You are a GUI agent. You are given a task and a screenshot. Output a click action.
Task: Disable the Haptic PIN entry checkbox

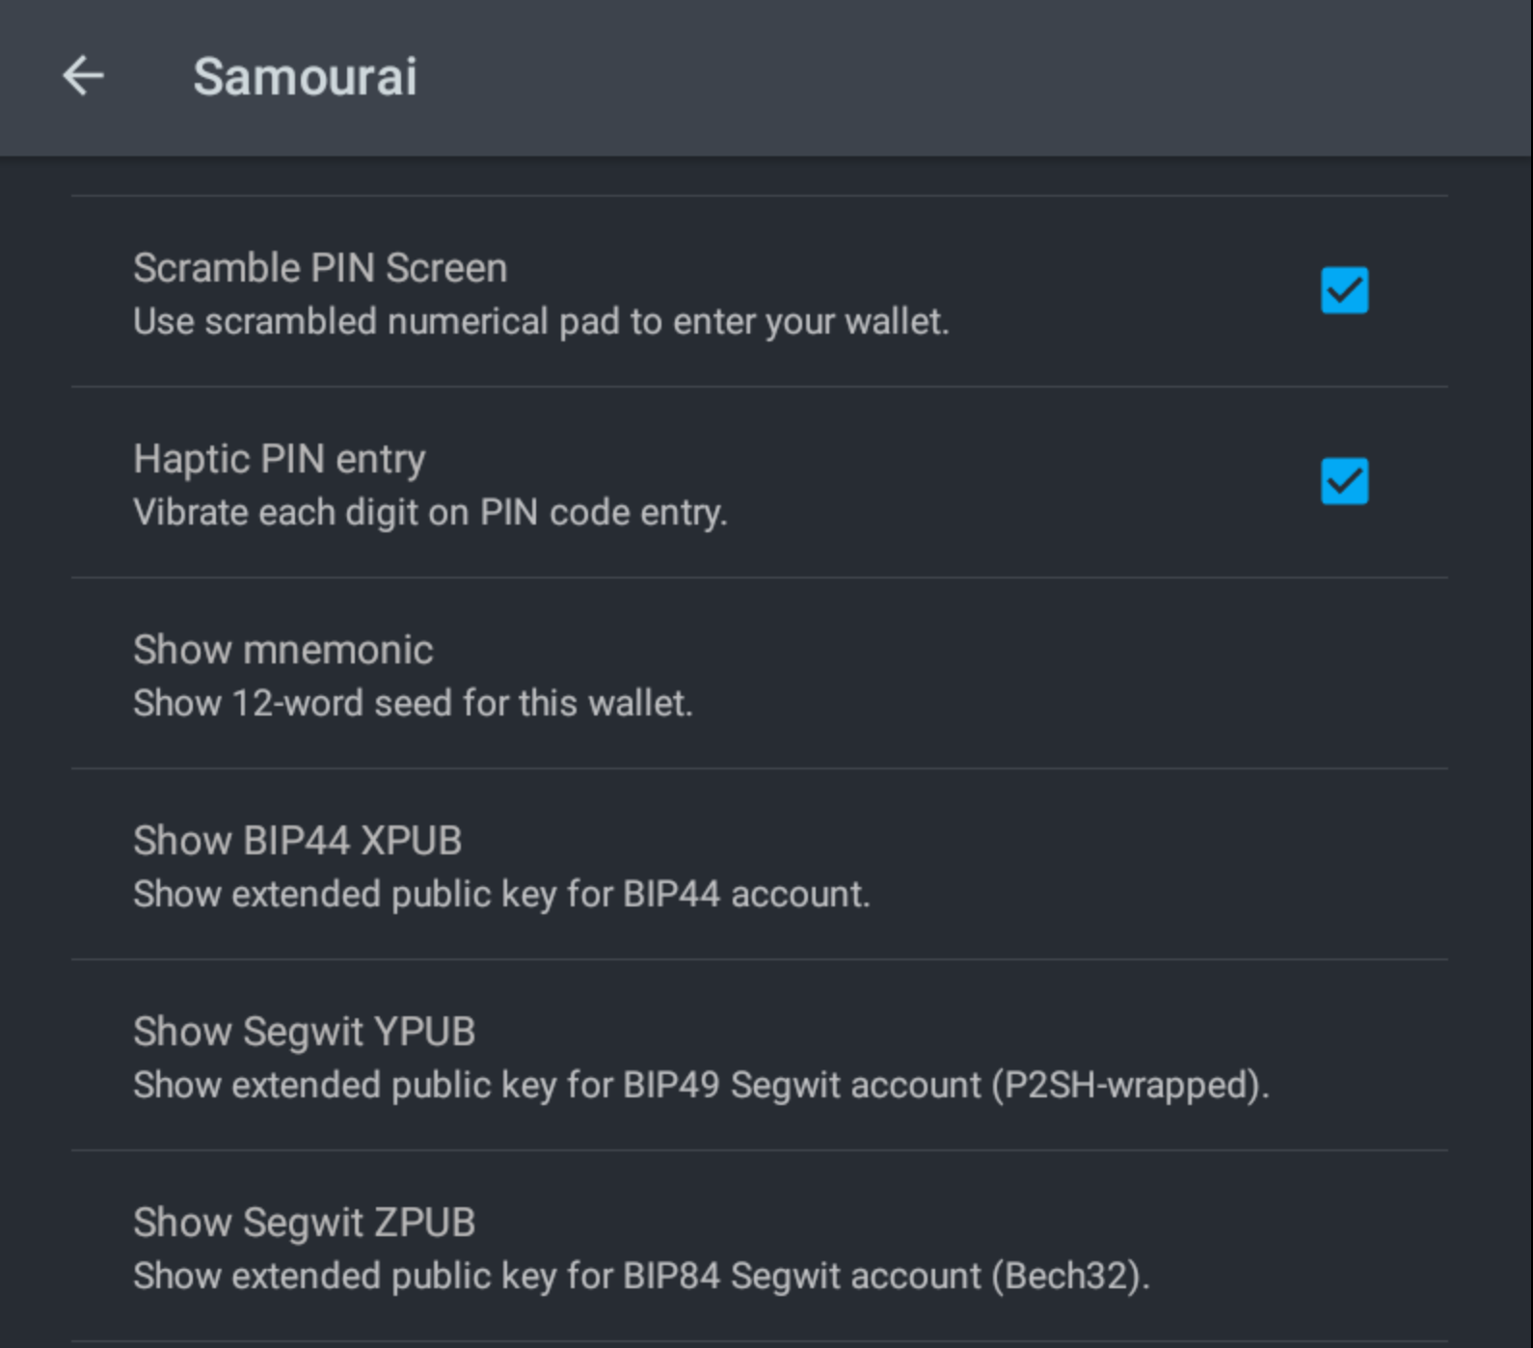(x=1344, y=481)
